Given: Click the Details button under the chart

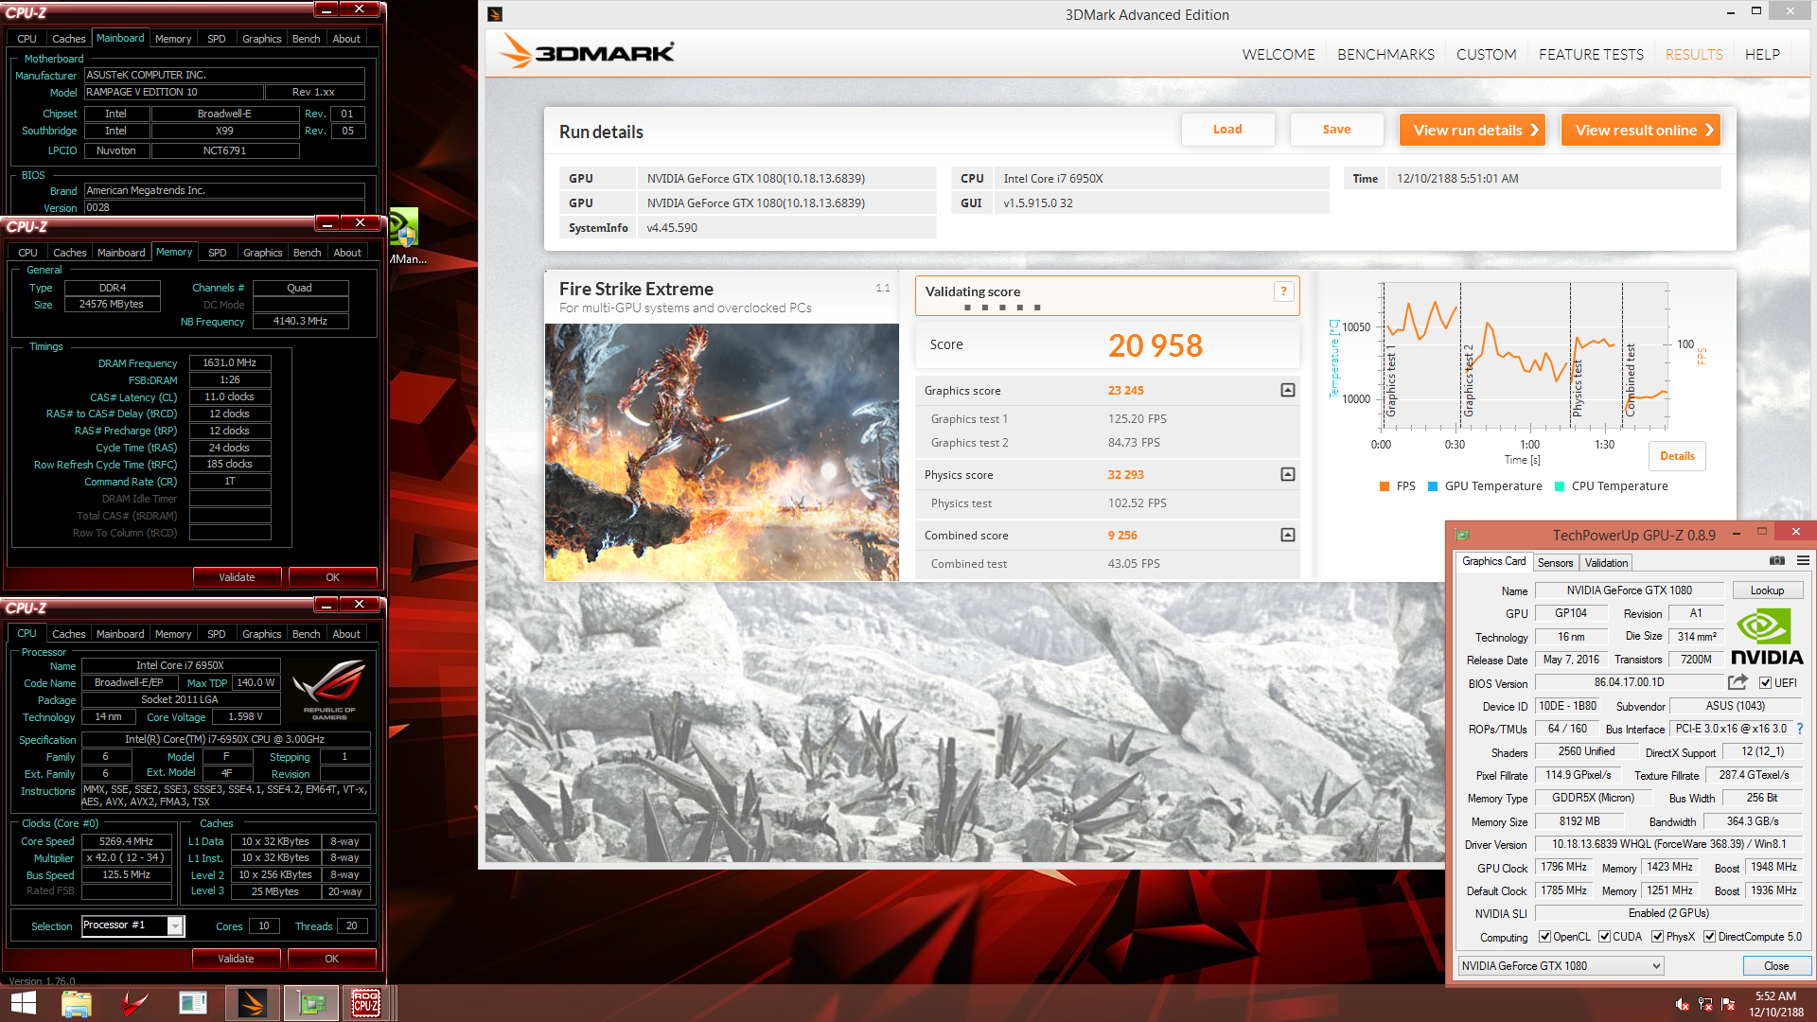Looking at the screenshot, I should [x=1677, y=456].
